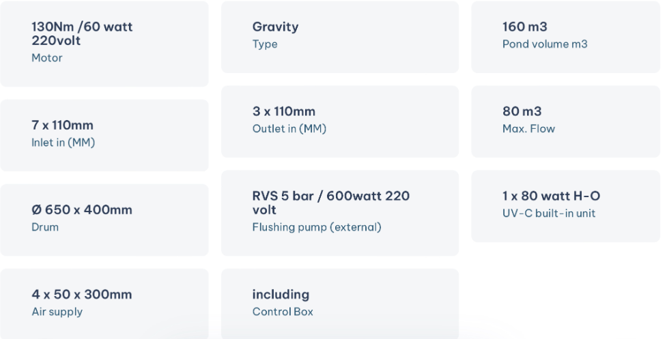Select the Flushing pump (external) label
The width and height of the screenshot is (669, 339).
point(317,227)
